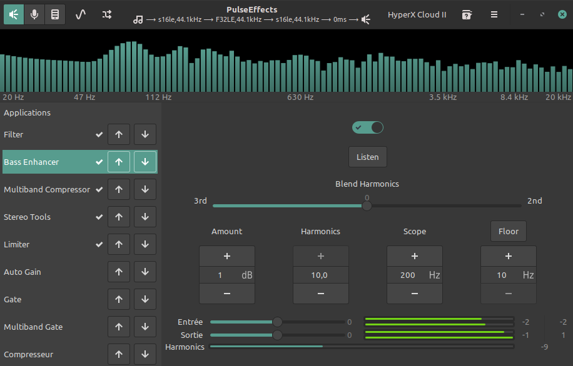Toggle the Bass Enhancer enable switch
This screenshot has width=573, height=366.
368,127
